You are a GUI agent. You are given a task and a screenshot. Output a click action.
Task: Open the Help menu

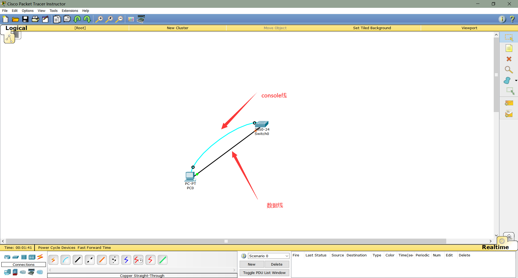(x=86, y=11)
